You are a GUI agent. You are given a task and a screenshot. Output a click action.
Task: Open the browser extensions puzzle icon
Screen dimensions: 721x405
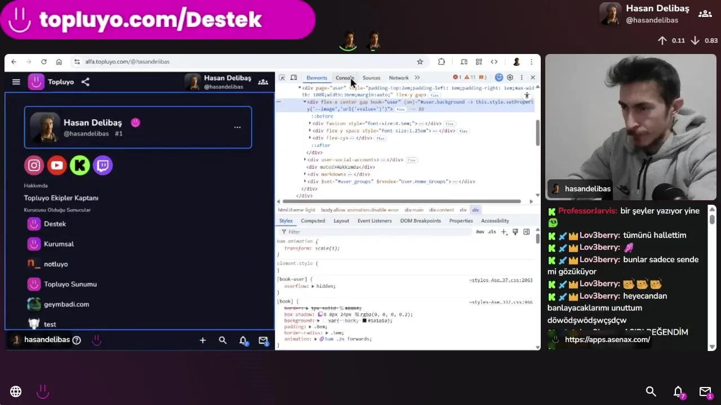[x=442, y=62]
